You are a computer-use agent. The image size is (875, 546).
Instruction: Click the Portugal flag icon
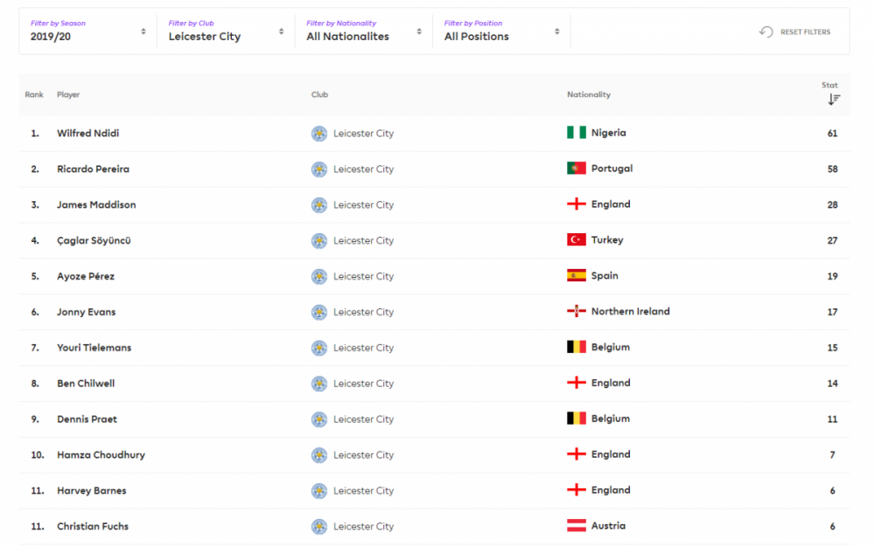coord(577,169)
